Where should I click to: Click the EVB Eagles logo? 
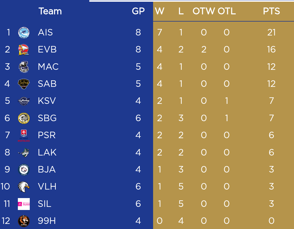[24, 50]
